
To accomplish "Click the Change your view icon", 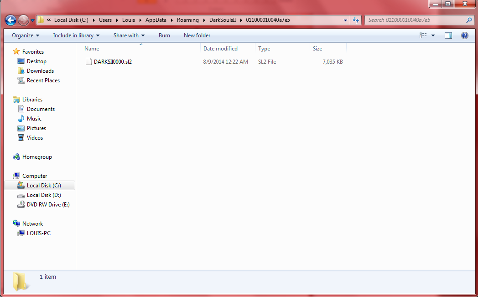I will (423, 35).
